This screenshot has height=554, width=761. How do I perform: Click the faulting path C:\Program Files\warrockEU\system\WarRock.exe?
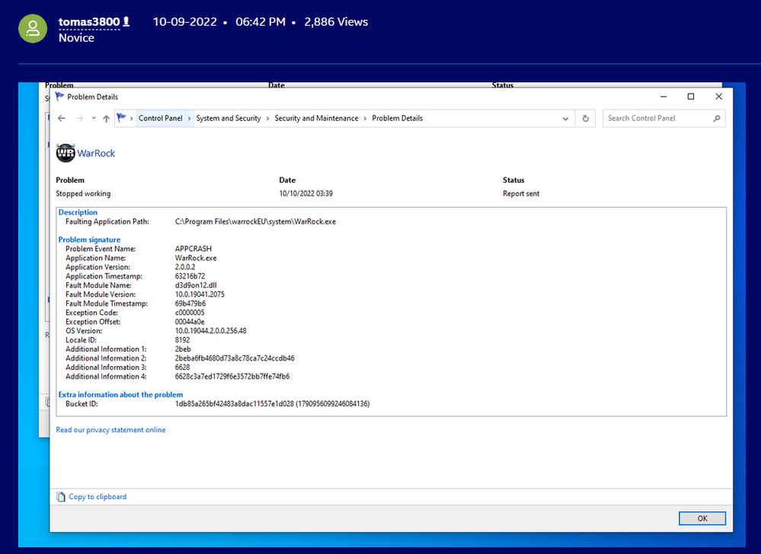pos(255,221)
